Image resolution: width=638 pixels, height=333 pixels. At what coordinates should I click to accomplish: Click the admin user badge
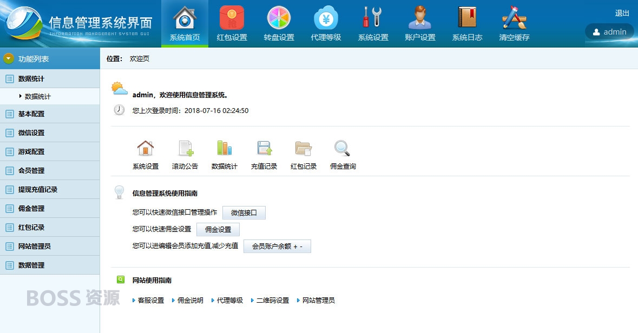click(609, 32)
